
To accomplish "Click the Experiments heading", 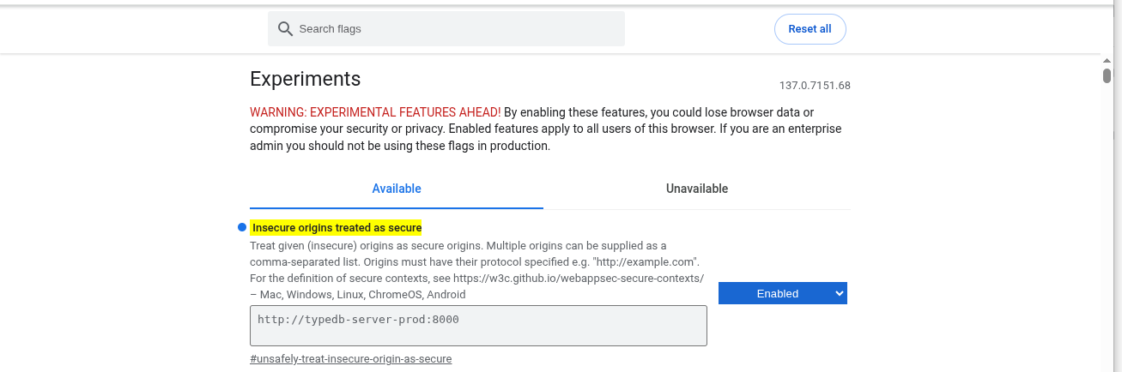I will click(x=305, y=79).
